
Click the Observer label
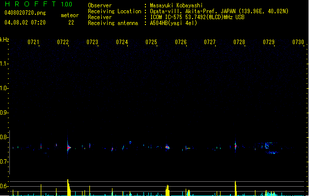pyautogui.click(x=100, y=5)
